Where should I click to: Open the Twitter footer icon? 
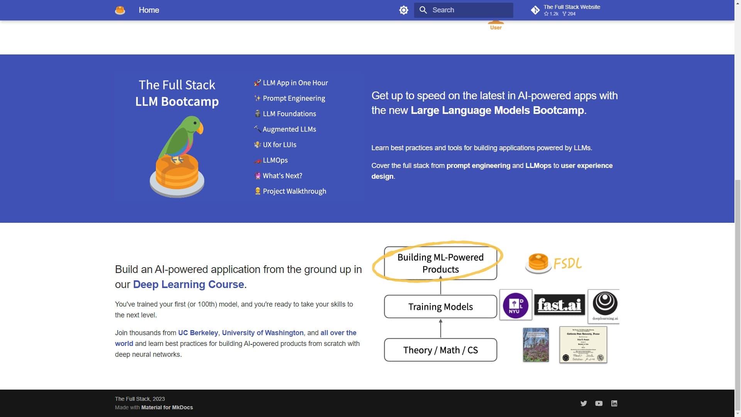(x=584, y=403)
